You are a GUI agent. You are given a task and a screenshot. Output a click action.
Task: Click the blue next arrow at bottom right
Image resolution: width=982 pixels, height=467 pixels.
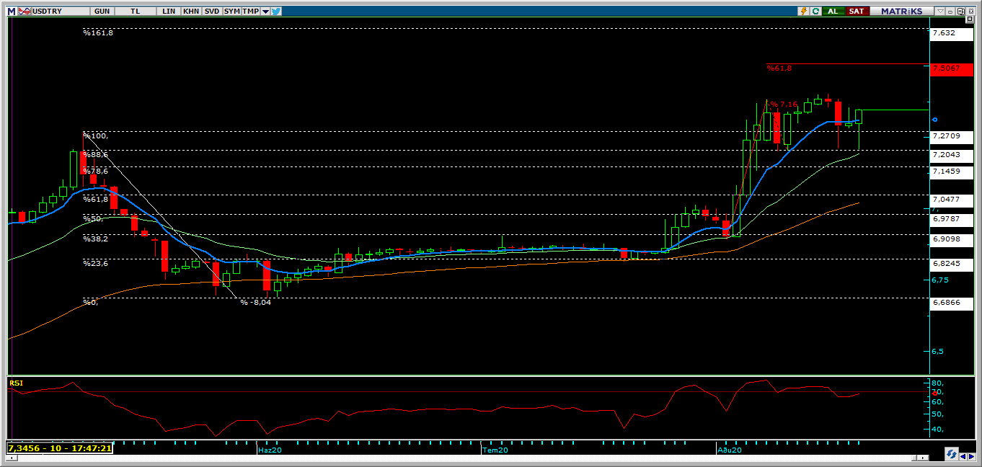coord(971,456)
